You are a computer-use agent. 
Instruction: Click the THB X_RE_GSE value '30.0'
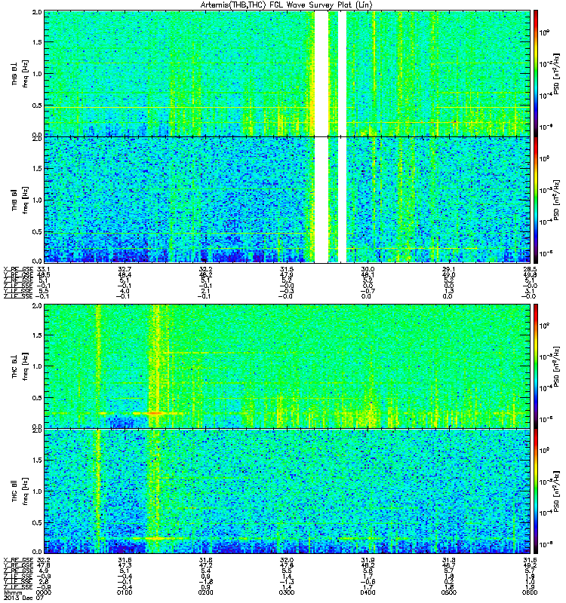368,269
